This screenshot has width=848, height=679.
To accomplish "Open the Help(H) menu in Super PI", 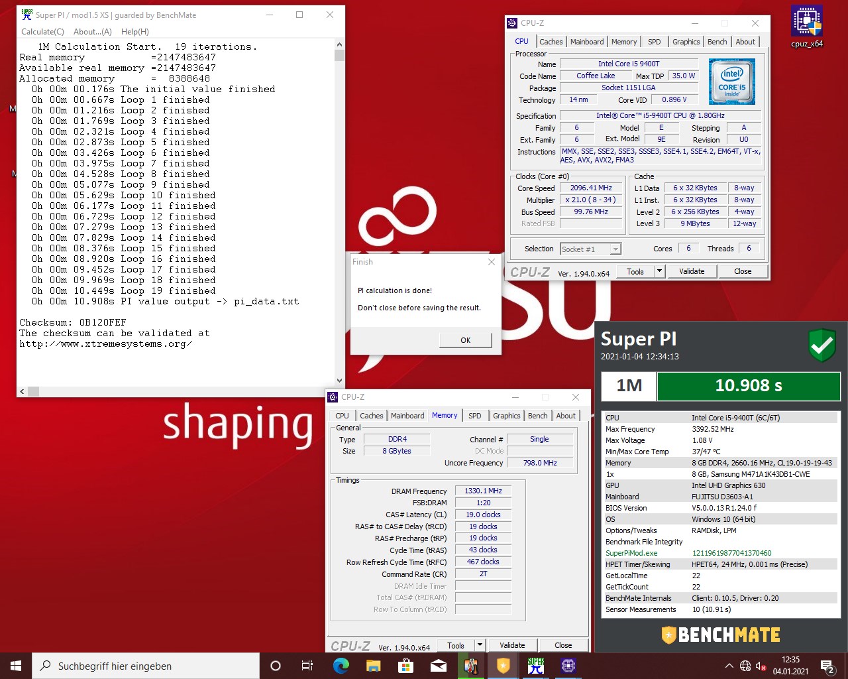I will [x=134, y=31].
